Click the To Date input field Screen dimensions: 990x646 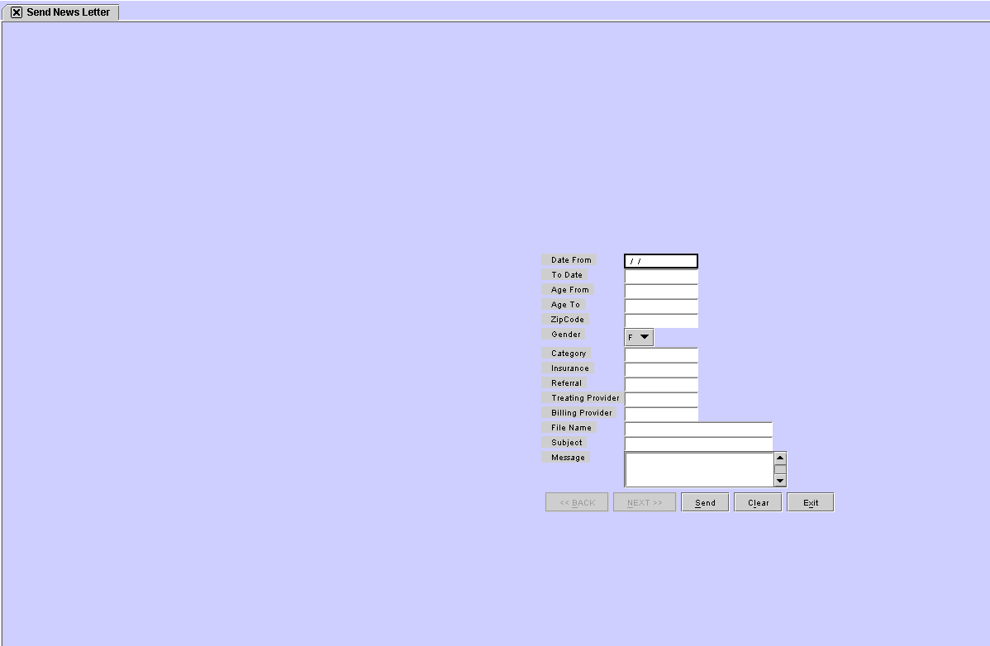(x=661, y=276)
